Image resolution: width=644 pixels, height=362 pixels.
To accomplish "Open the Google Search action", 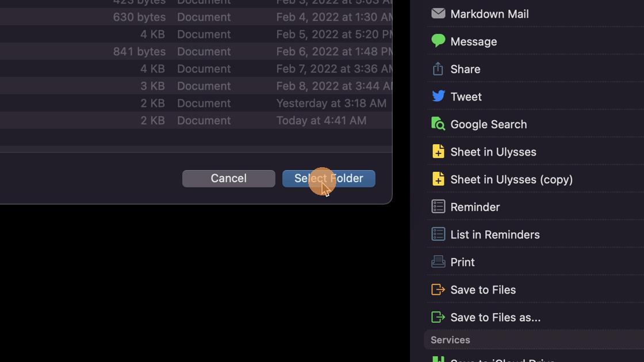I will (x=489, y=124).
